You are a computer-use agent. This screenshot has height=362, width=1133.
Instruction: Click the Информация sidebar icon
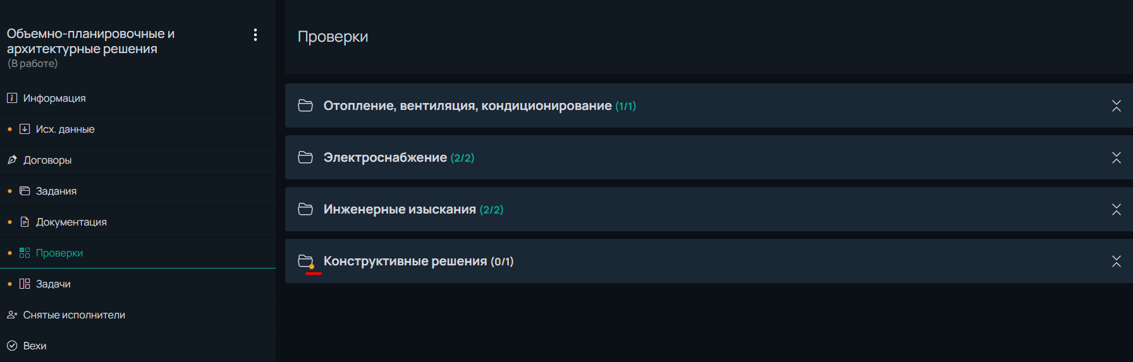[x=12, y=98]
